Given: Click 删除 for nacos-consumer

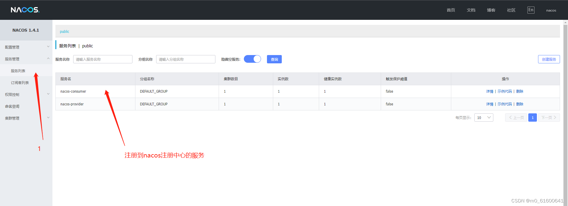Looking at the screenshot, I should (x=519, y=91).
